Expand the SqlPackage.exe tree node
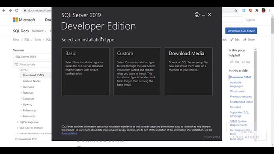 click(18, 122)
